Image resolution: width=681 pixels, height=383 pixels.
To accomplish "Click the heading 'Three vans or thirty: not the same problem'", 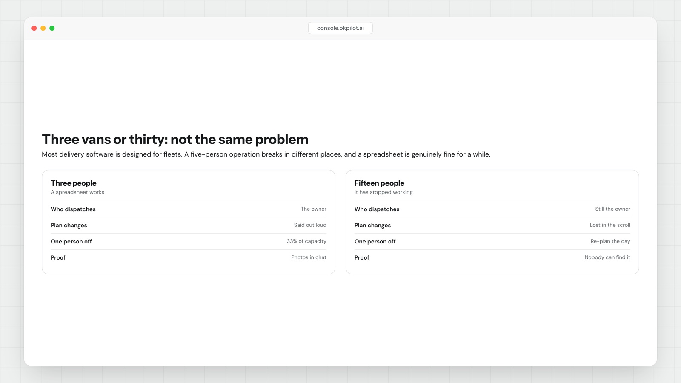I will (x=175, y=140).
